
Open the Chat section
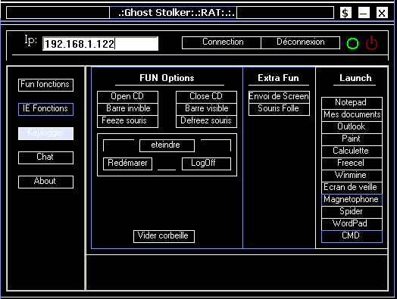pos(45,157)
